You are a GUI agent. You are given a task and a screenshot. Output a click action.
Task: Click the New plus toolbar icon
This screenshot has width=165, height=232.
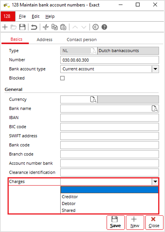(5, 27)
